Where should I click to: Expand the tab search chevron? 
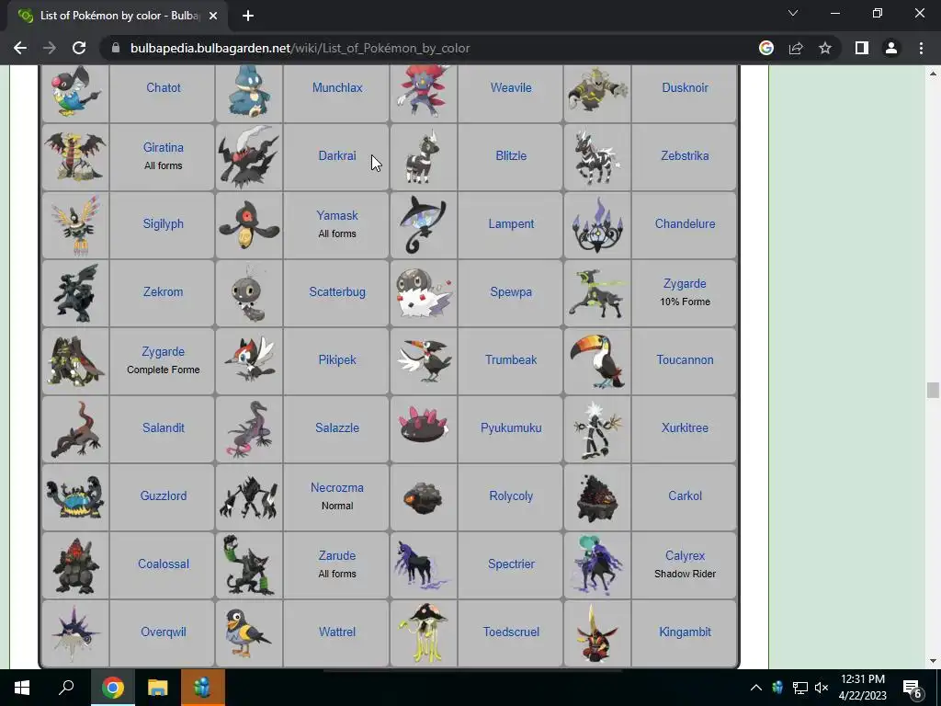click(793, 13)
